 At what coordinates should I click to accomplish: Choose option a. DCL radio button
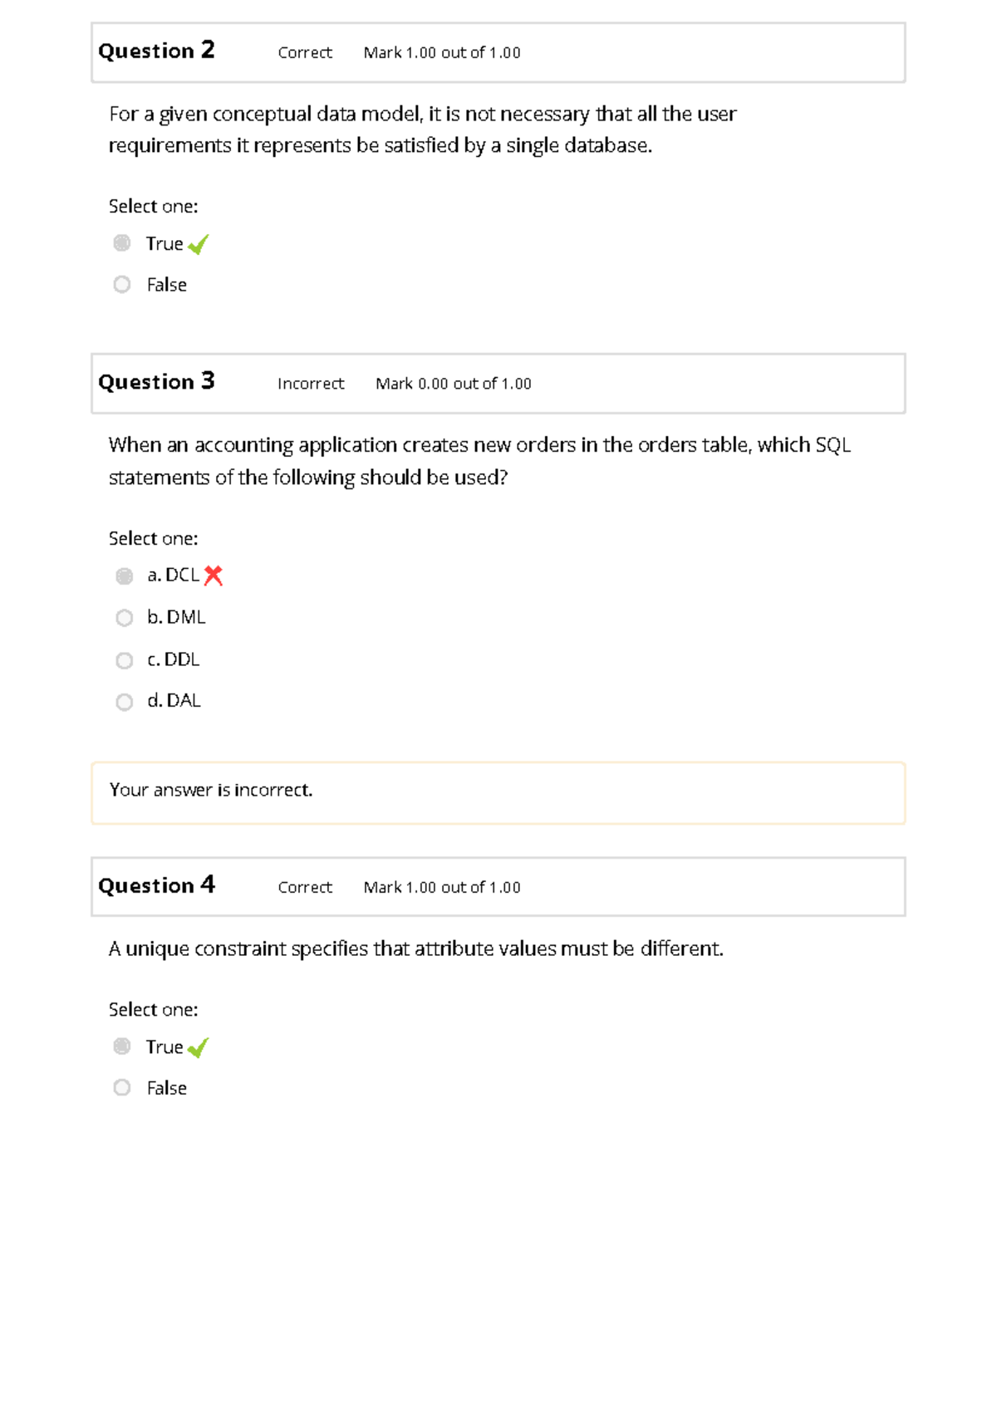[125, 576]
